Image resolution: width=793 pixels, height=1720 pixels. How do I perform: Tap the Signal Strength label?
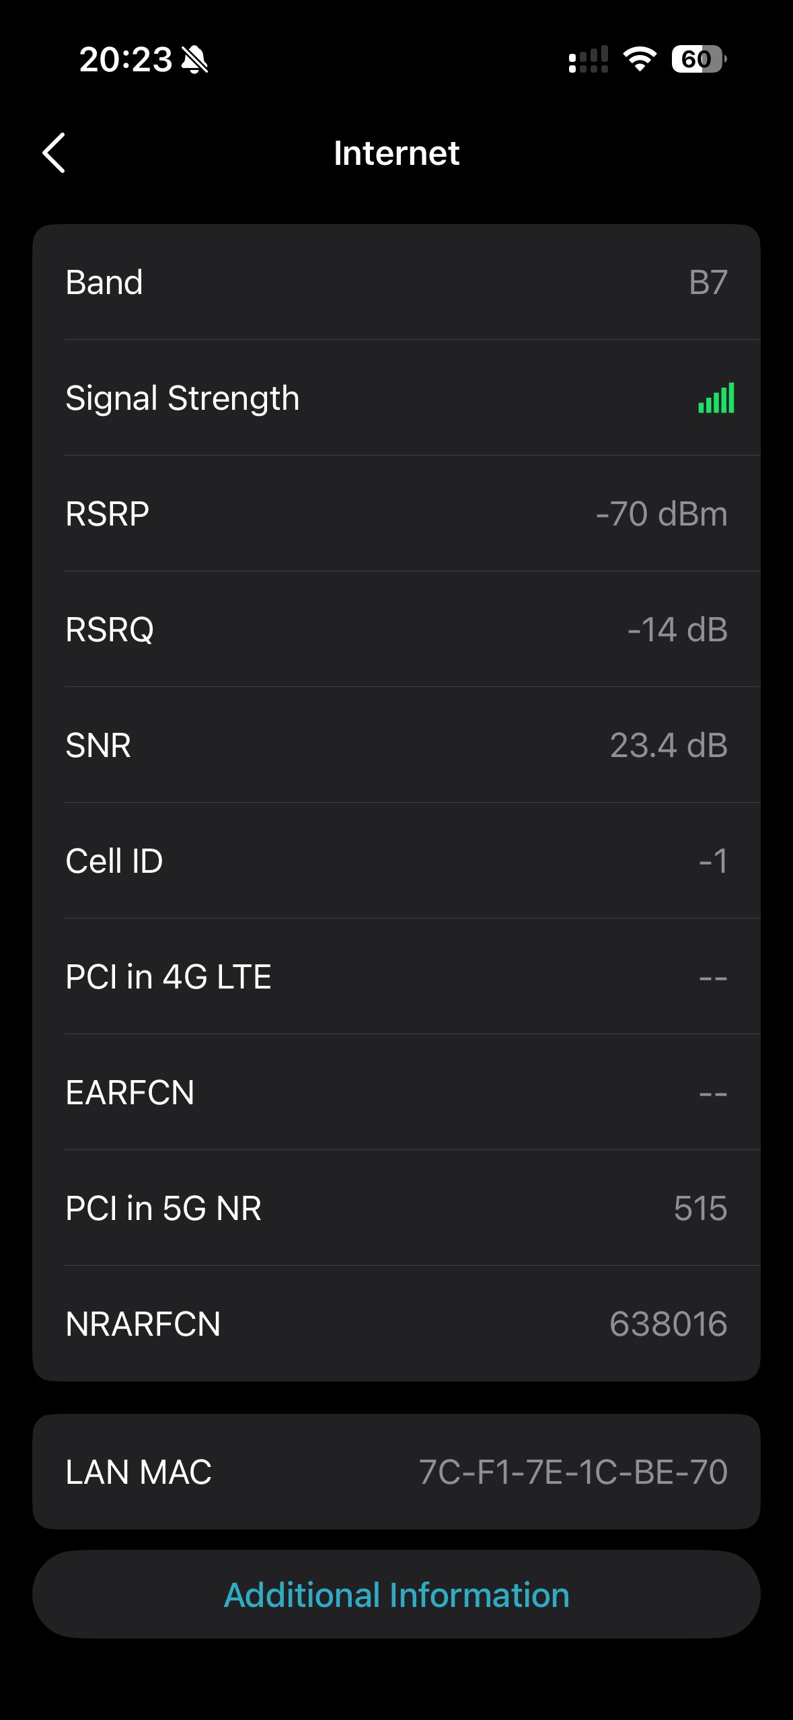coord(182,398)
